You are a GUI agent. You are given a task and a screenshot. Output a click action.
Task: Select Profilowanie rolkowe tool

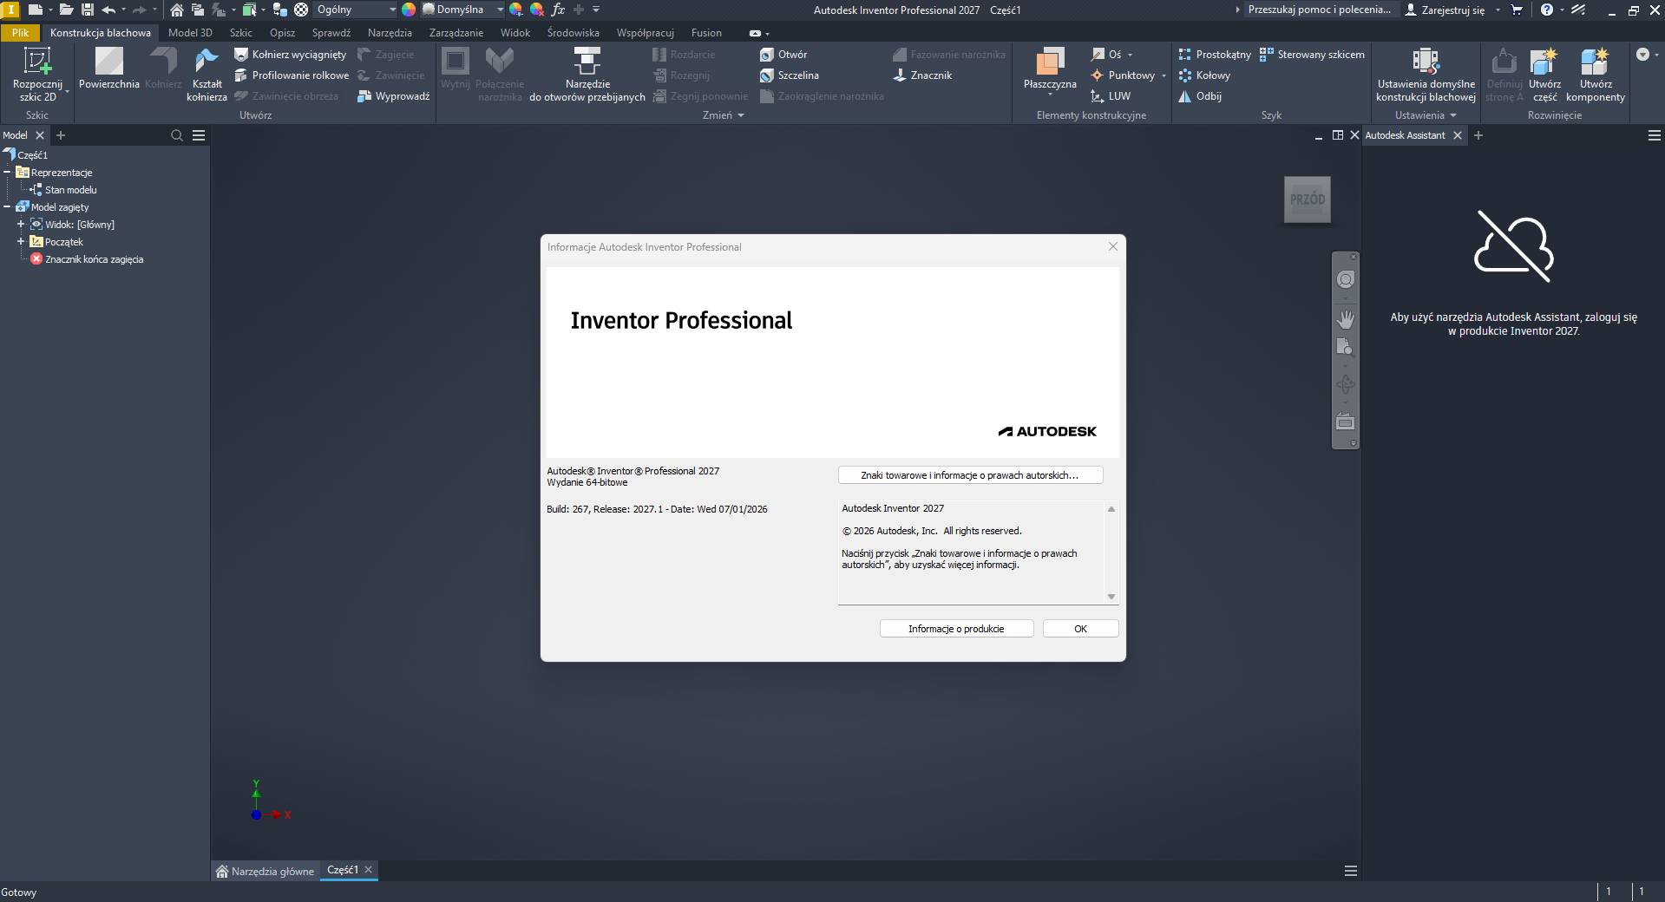tap(292, 75)
